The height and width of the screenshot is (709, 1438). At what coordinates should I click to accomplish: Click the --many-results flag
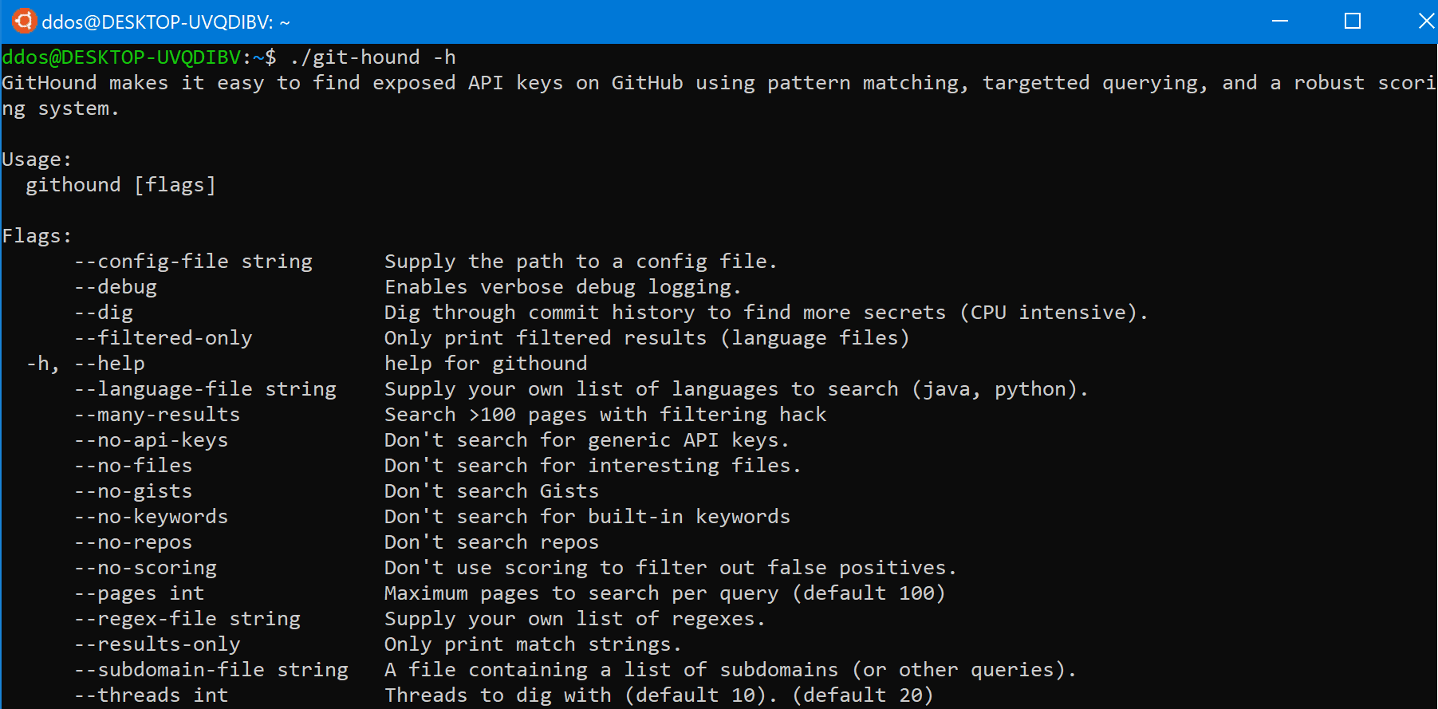pos(157,415)
